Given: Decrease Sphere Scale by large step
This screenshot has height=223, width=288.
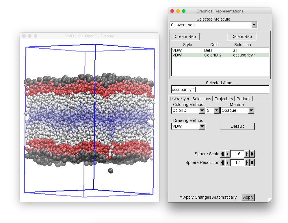Looking at the screenshot, I should coord(223,154).
